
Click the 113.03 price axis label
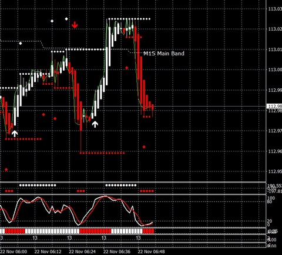click(x=275, y=9)
